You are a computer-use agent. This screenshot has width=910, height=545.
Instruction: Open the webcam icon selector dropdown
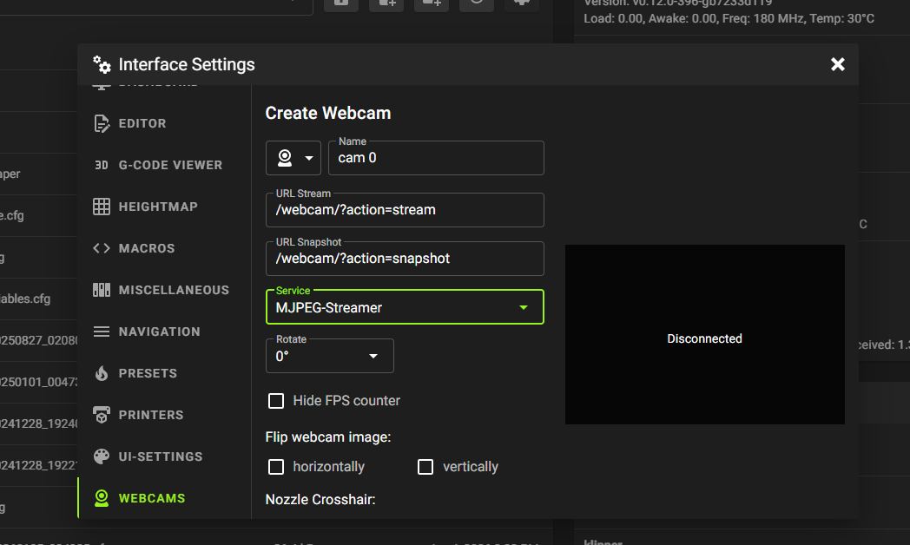click(x=293, y=158)
